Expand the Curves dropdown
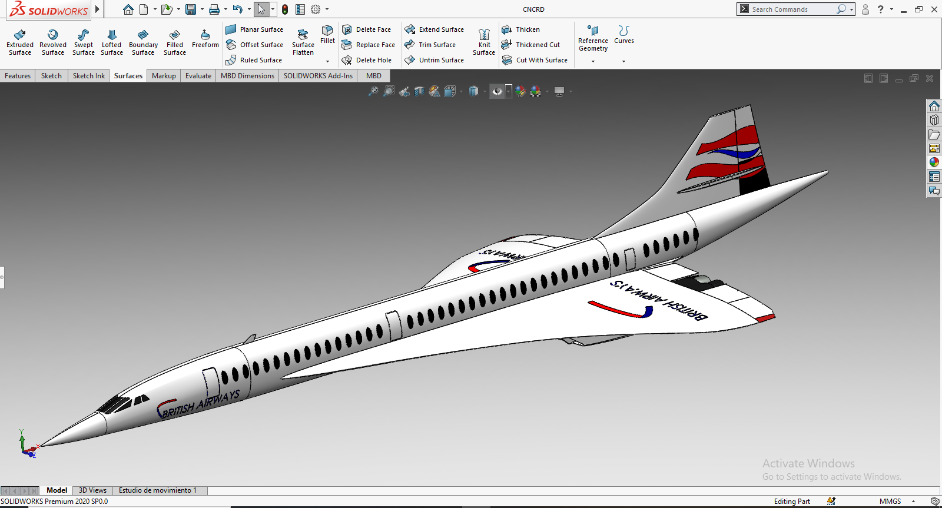Image resolution: width=942 pixels, height=508 pixels. click(x=624, y=61)
